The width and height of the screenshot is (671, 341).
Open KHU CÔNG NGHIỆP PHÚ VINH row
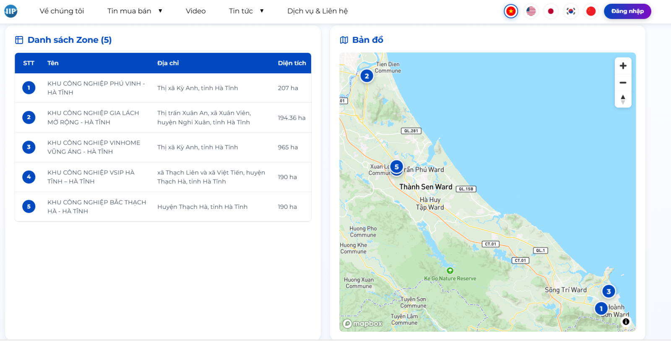pos(163,88)
